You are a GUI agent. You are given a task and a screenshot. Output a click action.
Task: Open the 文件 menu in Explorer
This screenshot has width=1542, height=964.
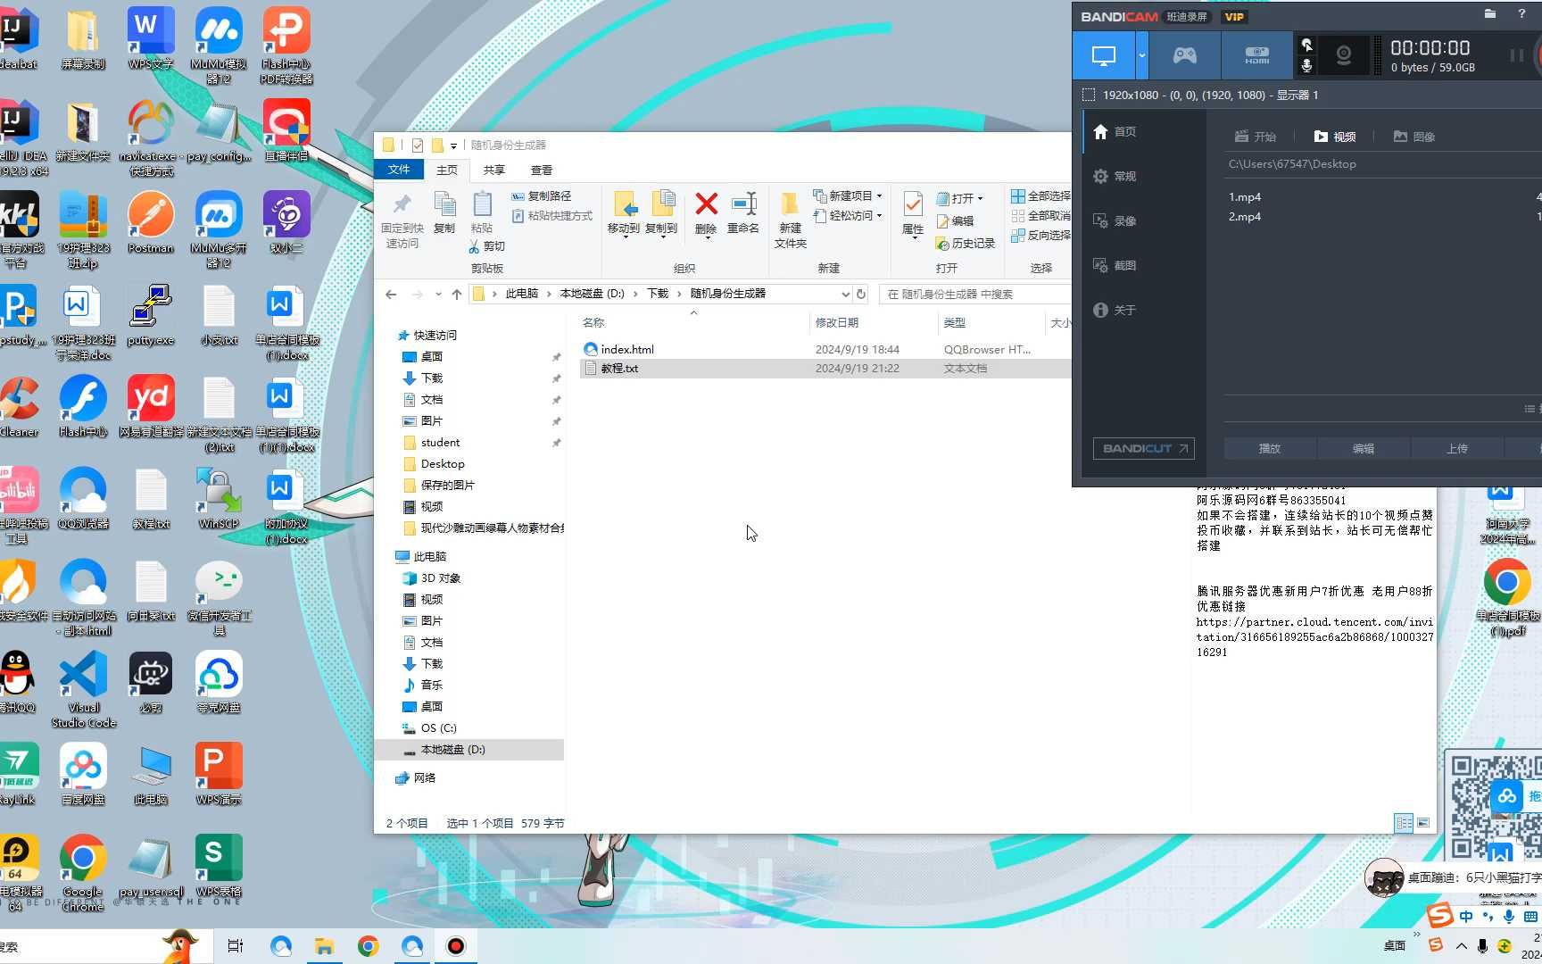399,170
